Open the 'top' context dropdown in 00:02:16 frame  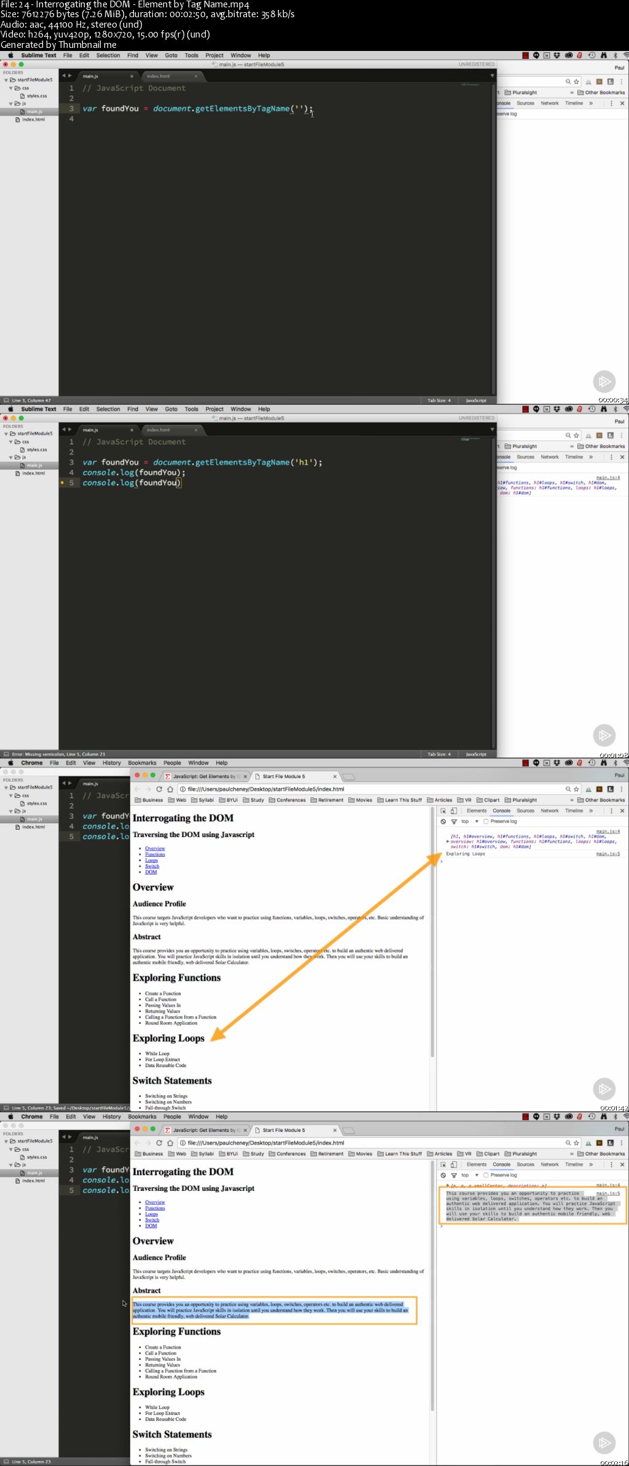click(470, 1175)
